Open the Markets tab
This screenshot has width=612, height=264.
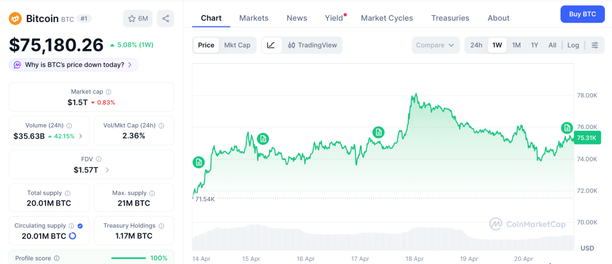(254, 18)
